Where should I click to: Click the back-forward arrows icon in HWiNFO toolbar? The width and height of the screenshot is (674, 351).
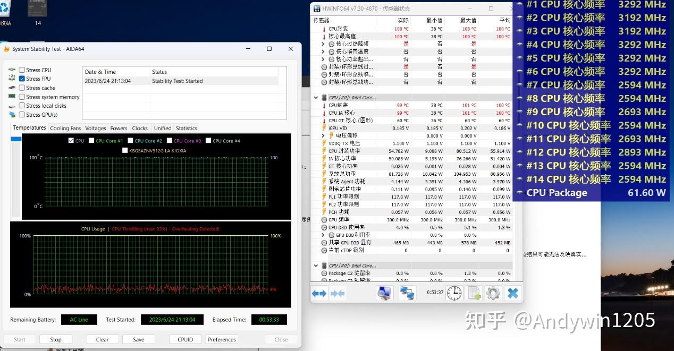pos(319,293)
